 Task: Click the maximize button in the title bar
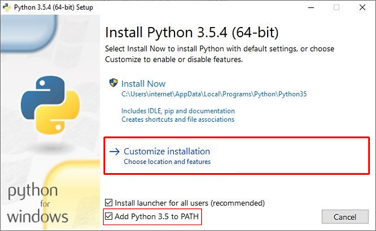tap(336, 8)
